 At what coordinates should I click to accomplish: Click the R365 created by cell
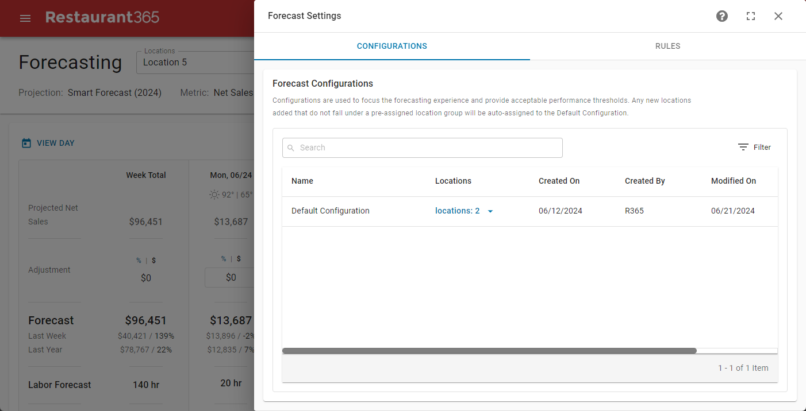[x=634, y=211]
